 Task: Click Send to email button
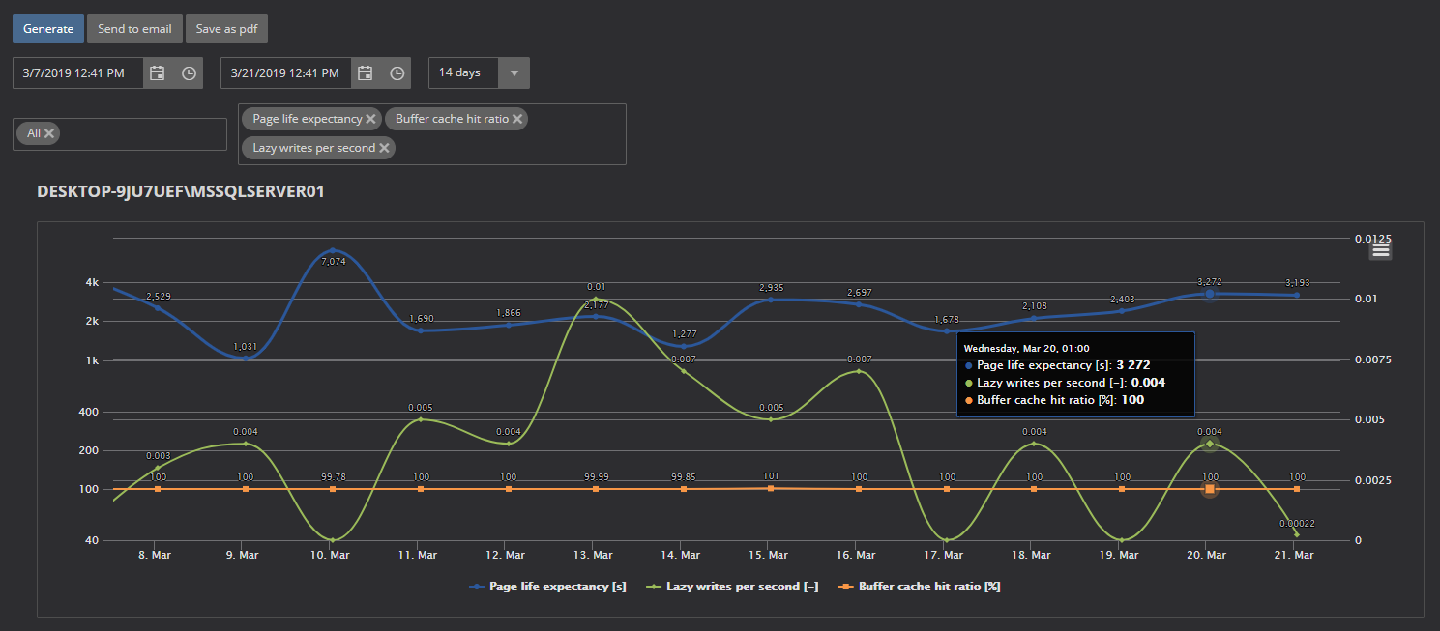pos(134,29)
